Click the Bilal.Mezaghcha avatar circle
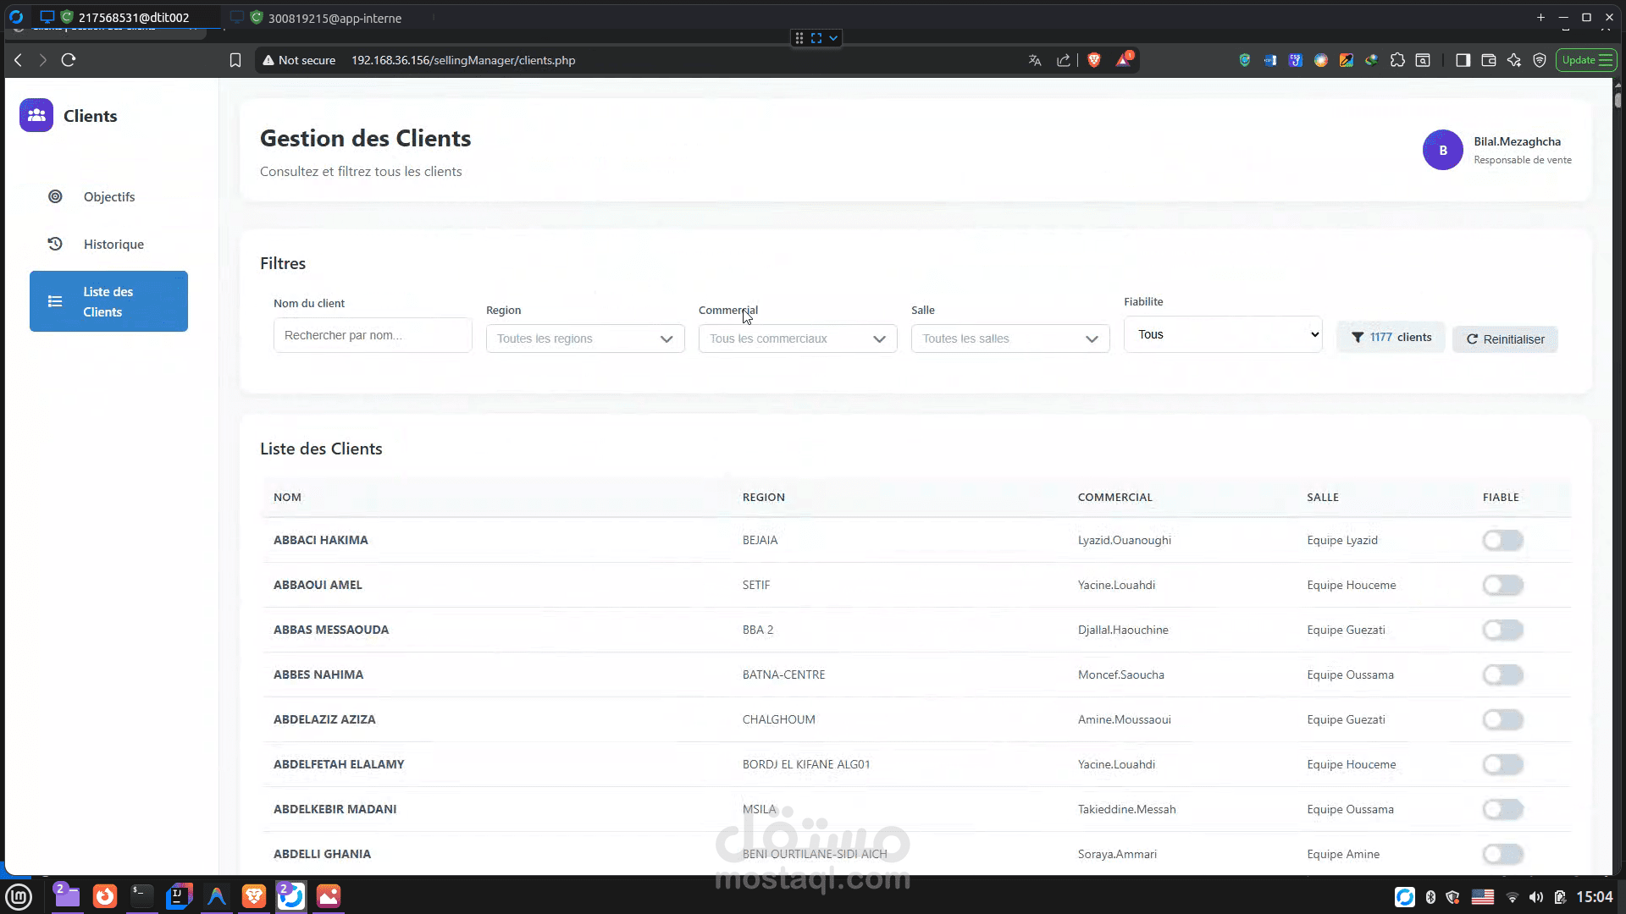 coord(1442,150)
